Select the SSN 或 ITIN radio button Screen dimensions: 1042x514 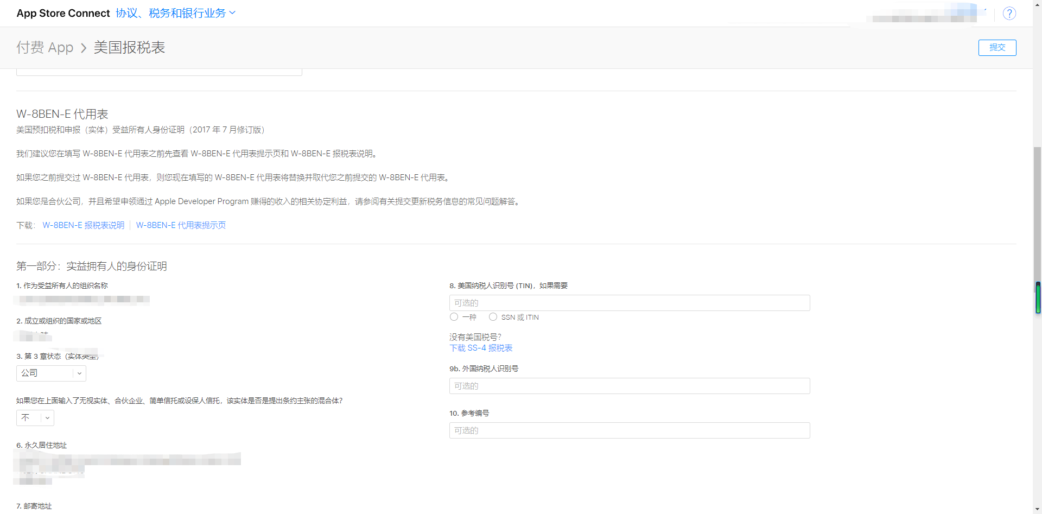click(493, 317)
